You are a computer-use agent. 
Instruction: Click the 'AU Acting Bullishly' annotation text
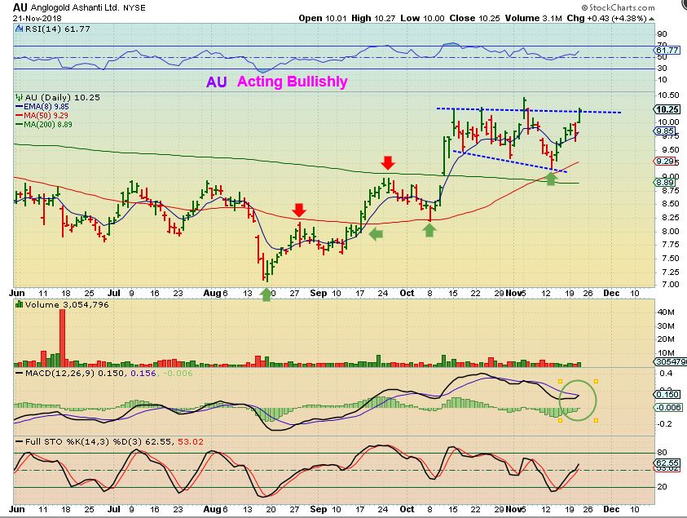tap(277, 82)
